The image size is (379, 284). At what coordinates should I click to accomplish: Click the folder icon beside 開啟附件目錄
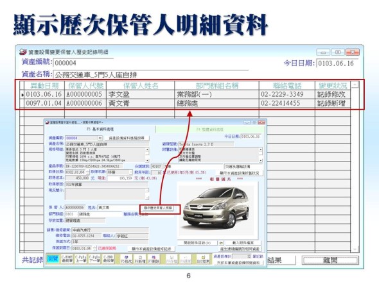[x=221, y=242]
